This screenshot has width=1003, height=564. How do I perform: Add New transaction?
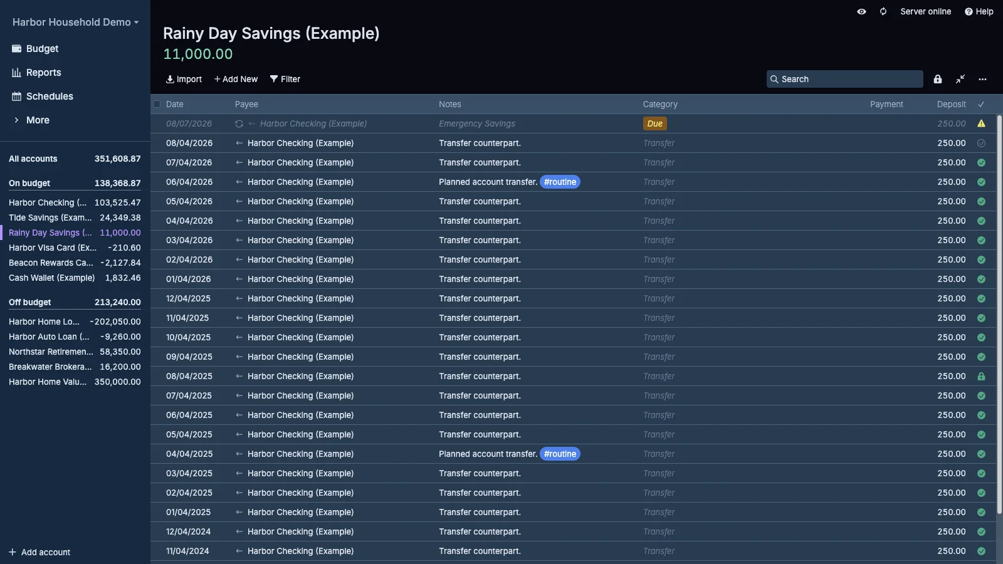[236, 79]
